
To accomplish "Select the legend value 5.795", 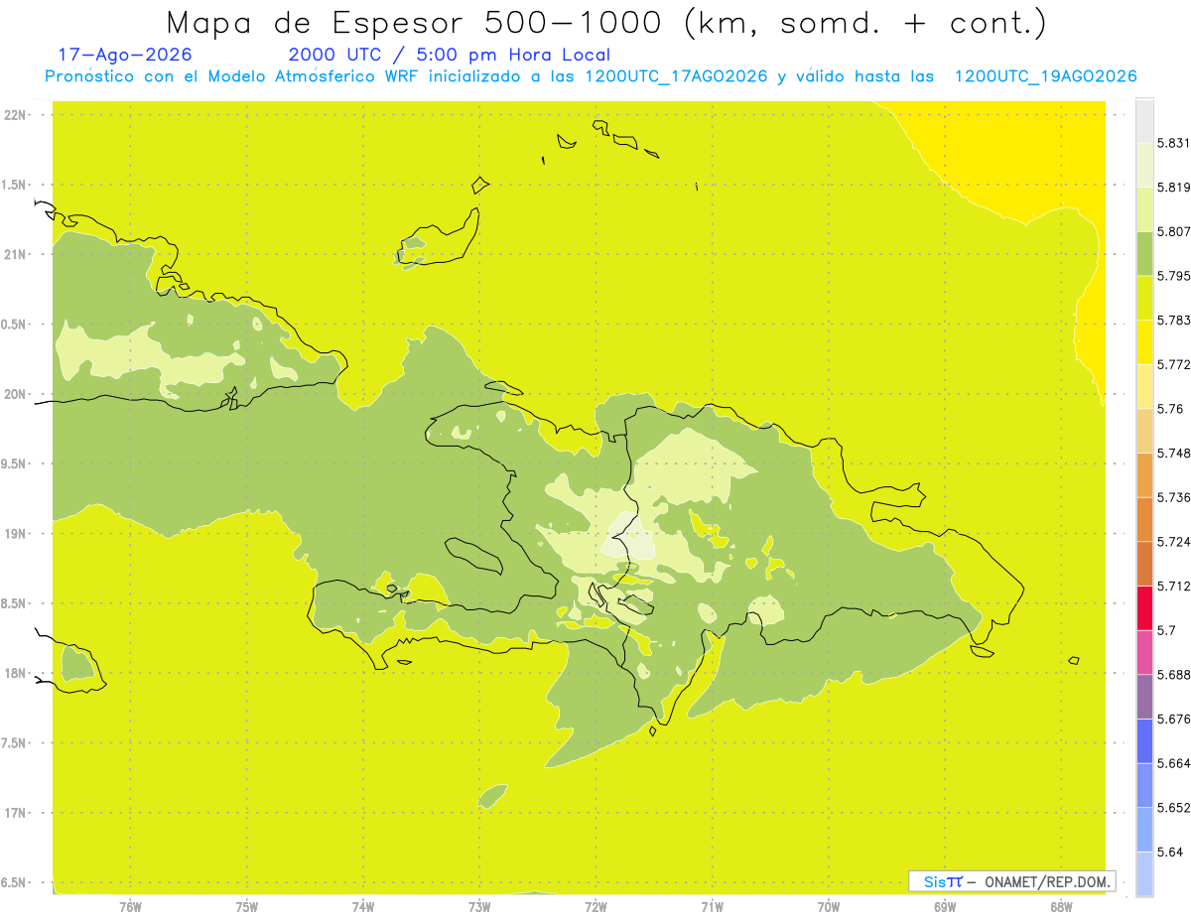I will pyautogui.click(x=1173, y=276).
